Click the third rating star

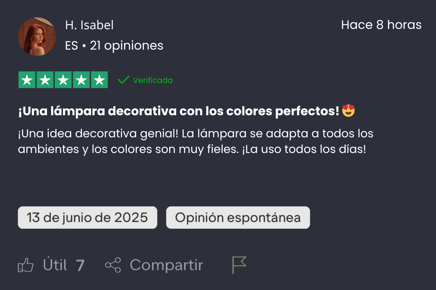click(63, 80)
